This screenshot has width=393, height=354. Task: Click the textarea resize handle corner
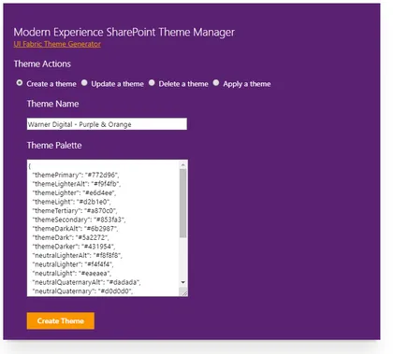(x=183, y=292)
